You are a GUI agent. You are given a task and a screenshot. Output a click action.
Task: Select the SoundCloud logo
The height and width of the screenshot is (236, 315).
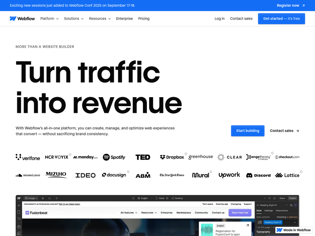tap(28, 175)
